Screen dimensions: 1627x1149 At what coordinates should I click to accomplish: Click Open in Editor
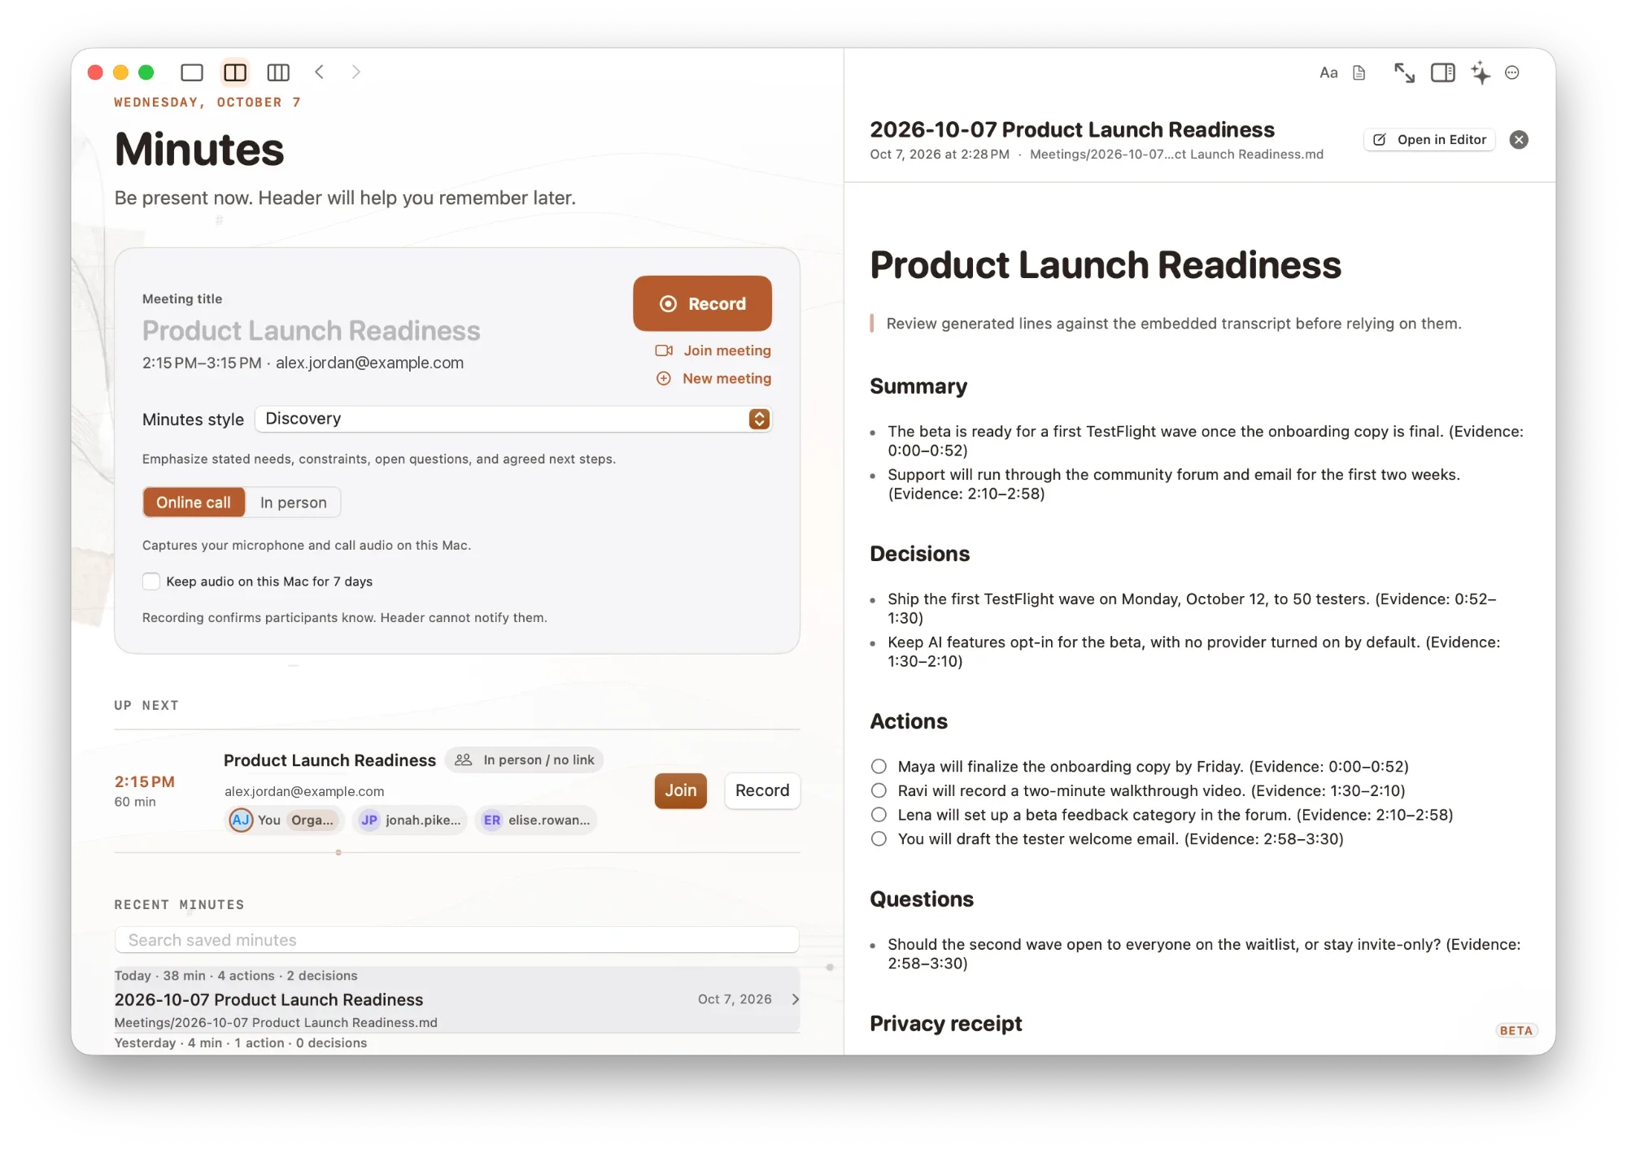pos(1429,140)
